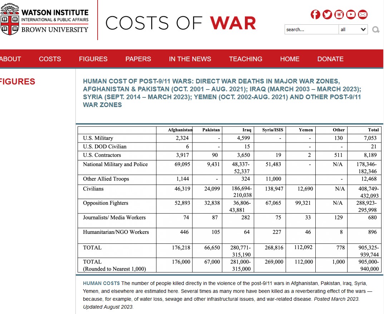Select the Yemen column header
This screenshot has height=314, width=384.
click(x=306, y=130)
